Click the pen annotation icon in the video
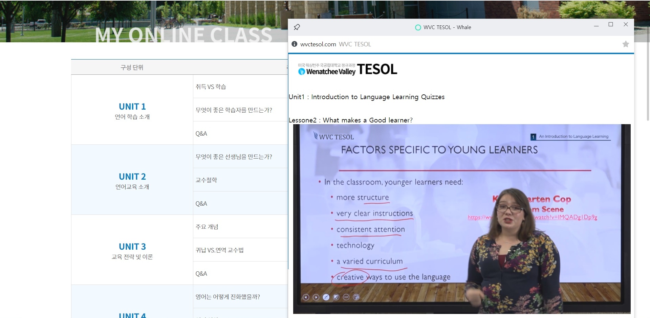The height and width of the screenshot is (318, 650). click(x=326, y=297)
